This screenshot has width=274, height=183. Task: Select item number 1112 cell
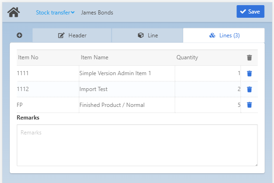point(48,89)
